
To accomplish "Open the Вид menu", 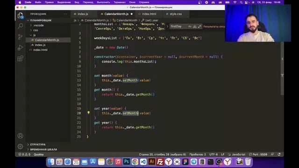I will (77, 2).
